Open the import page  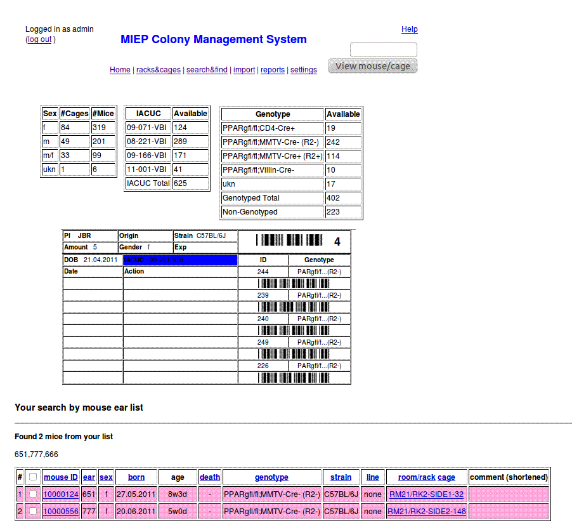(244, 70)
